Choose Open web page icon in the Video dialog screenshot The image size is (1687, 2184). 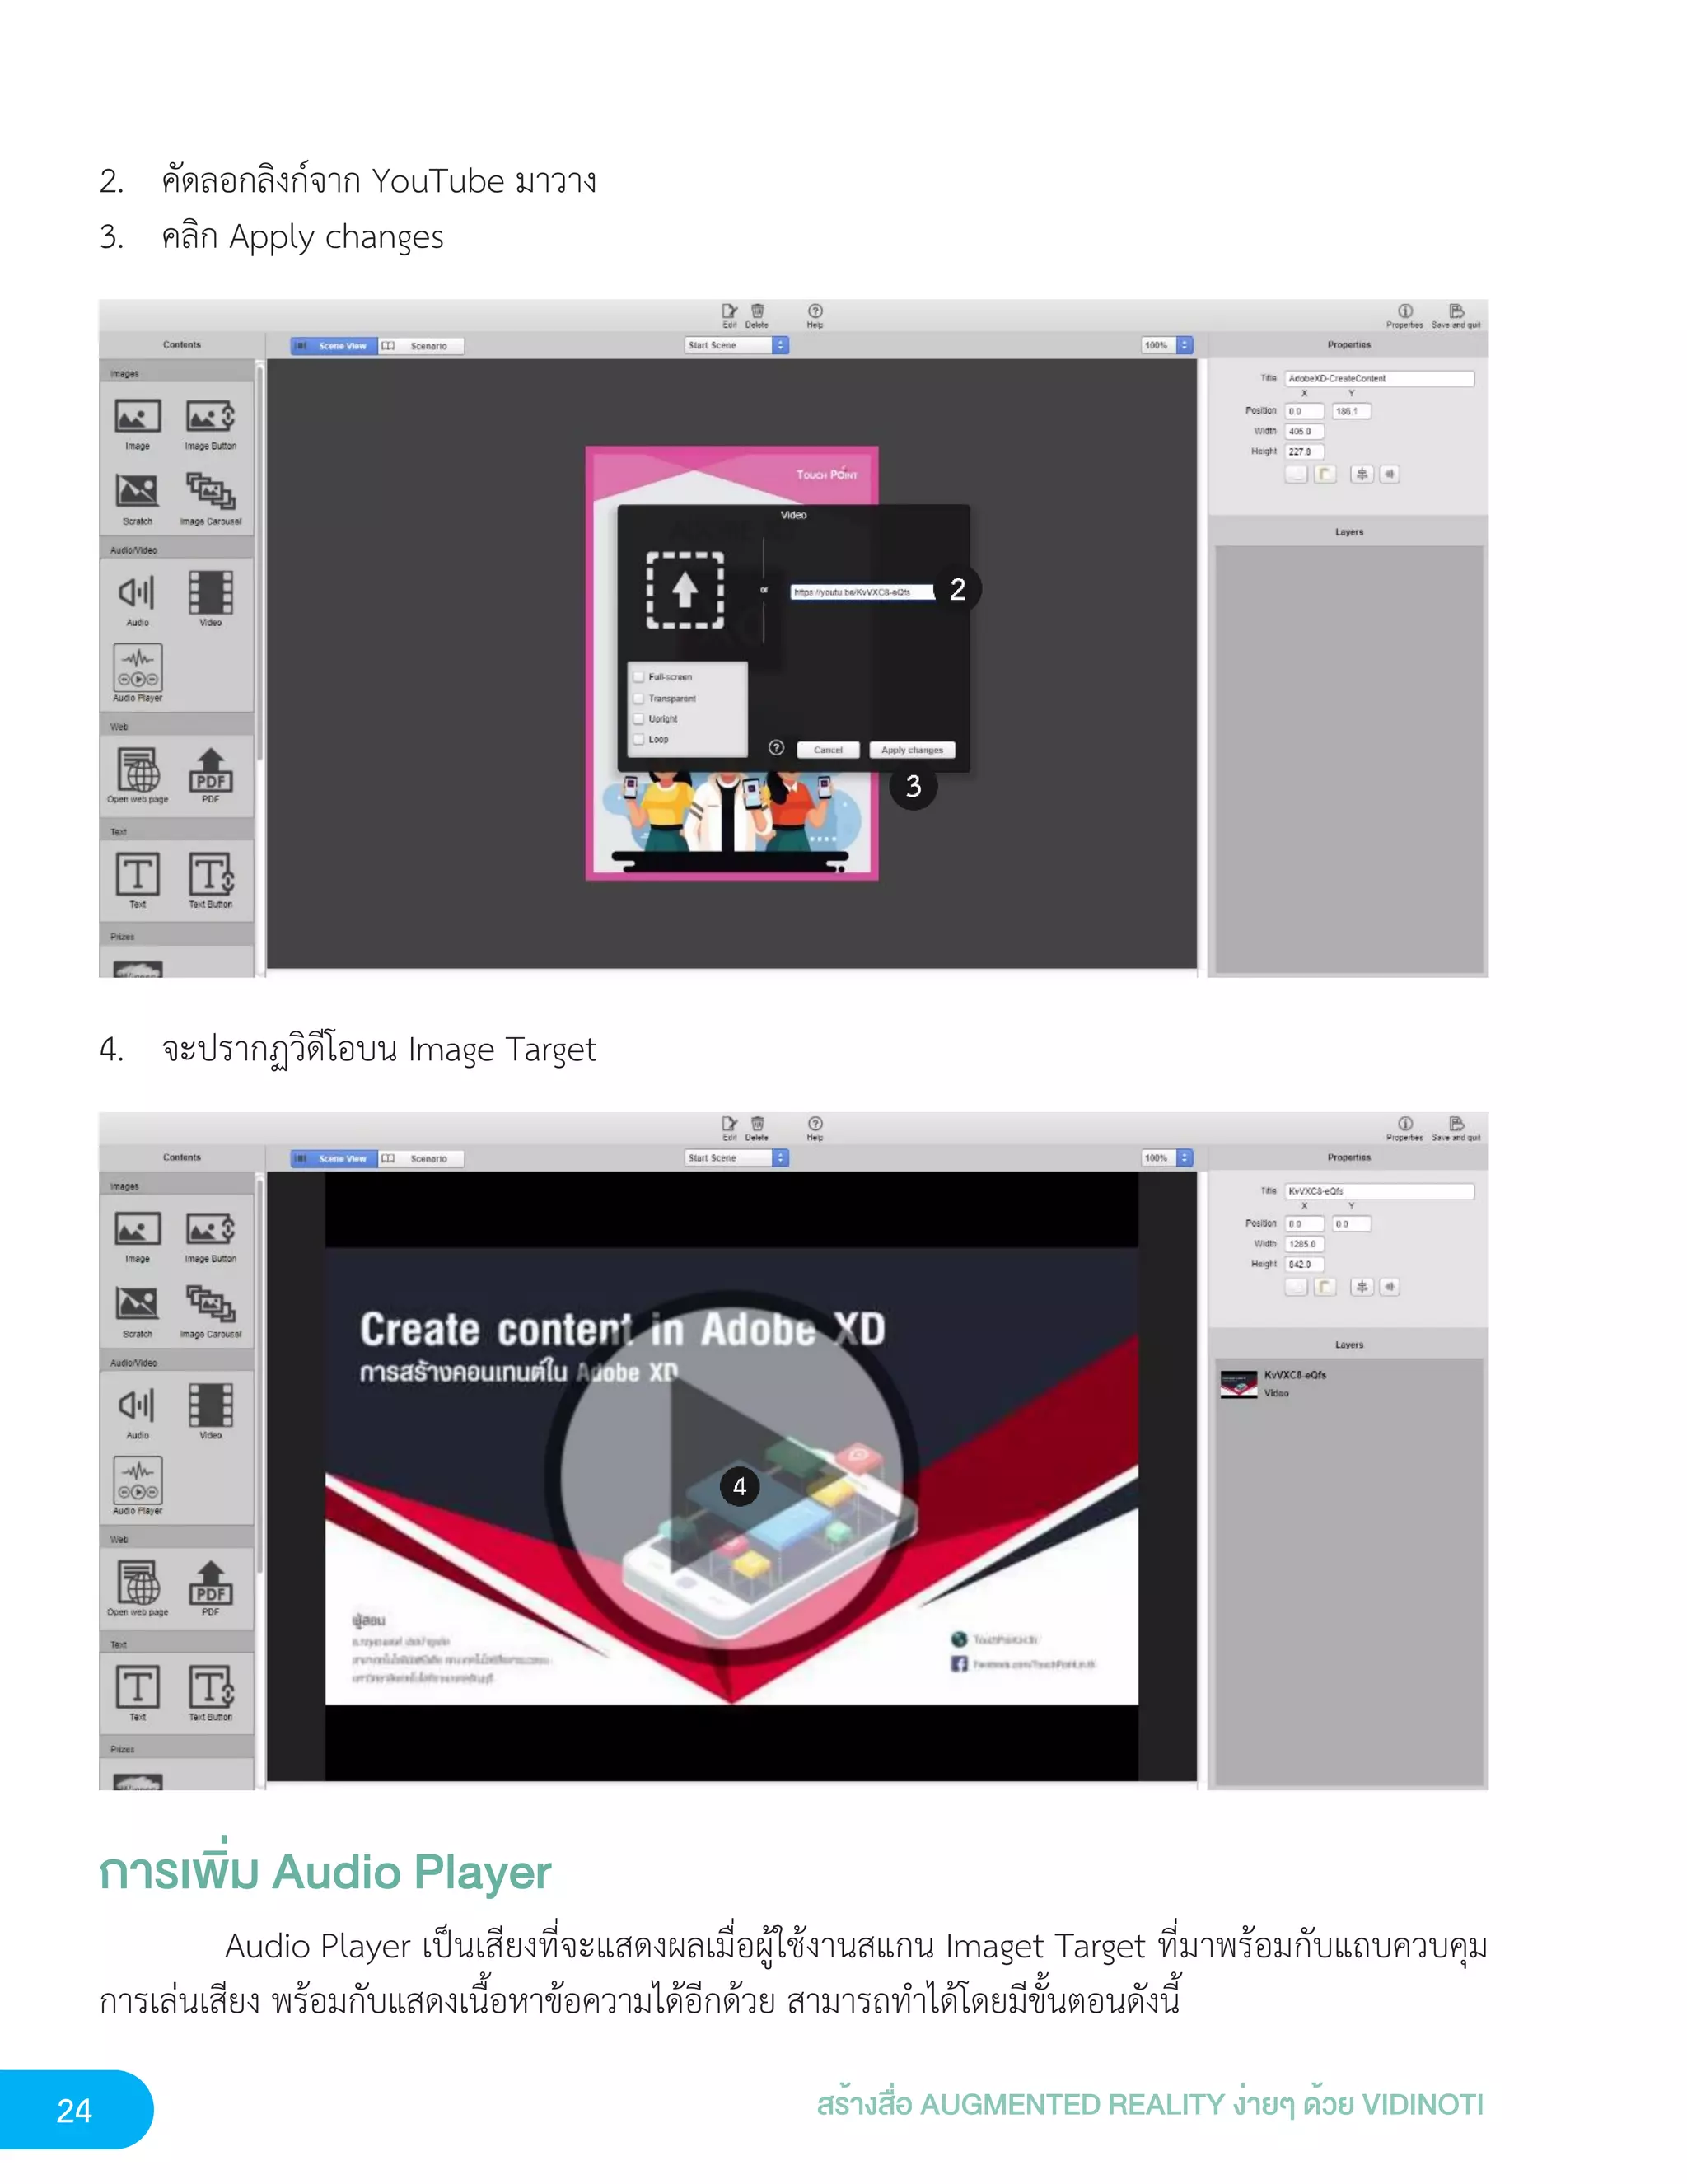click(x=138, y=770)
